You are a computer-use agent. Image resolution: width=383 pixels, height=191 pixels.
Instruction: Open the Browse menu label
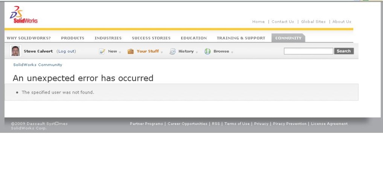(x=221, y=51)
